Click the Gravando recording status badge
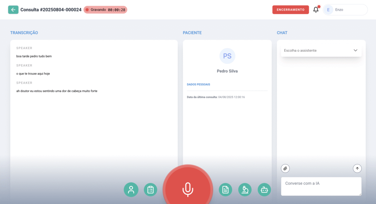This screenshot has width=376, height=204. coord(105,10)
